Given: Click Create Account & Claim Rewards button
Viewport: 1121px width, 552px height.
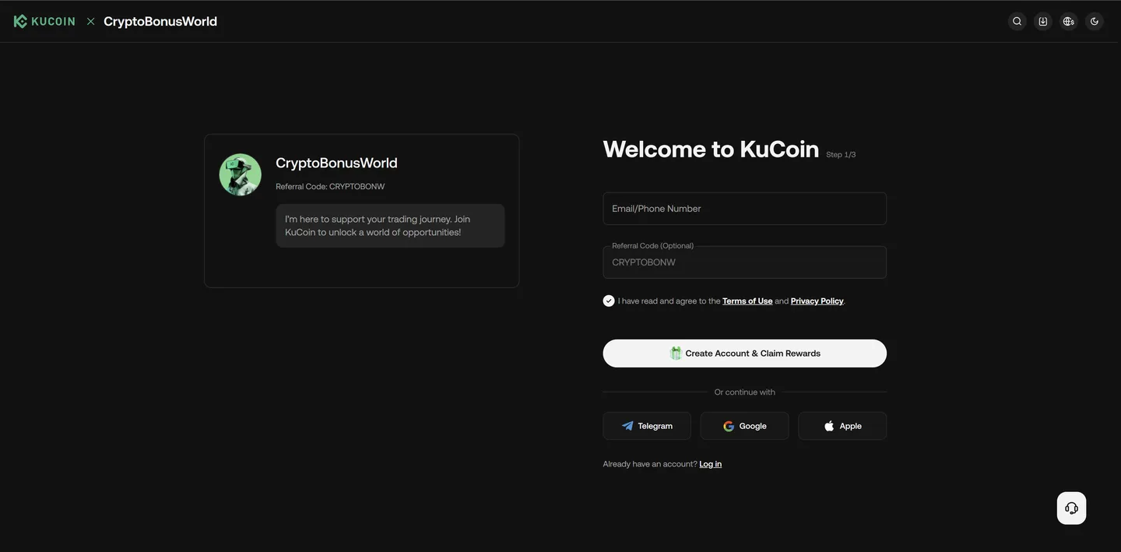Looking at the screenshot, I should click(x=744, y=353).
